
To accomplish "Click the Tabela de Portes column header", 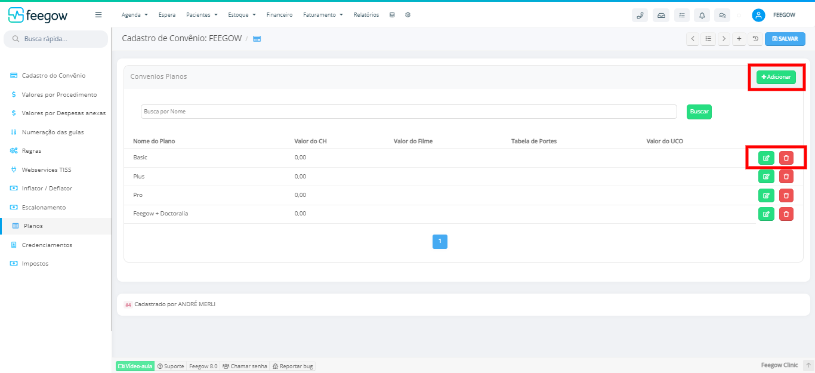I will [x=534, y=141].
